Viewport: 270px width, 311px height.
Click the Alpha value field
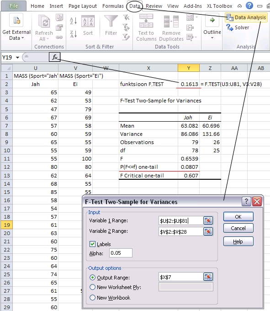tap(121, 253)
